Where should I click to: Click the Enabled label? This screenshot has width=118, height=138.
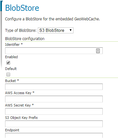11,57
